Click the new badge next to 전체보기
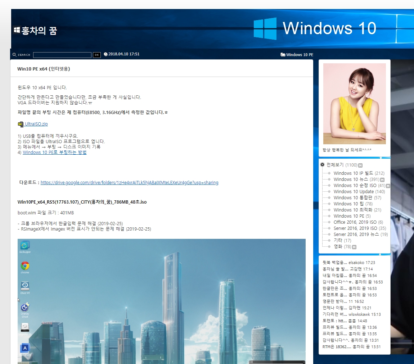The height and width of the screenshot is (364, 414). pyautogui.click(x=360, y=165)
